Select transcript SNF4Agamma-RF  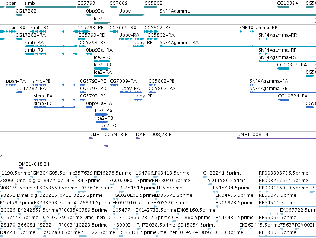click(287, 54)
